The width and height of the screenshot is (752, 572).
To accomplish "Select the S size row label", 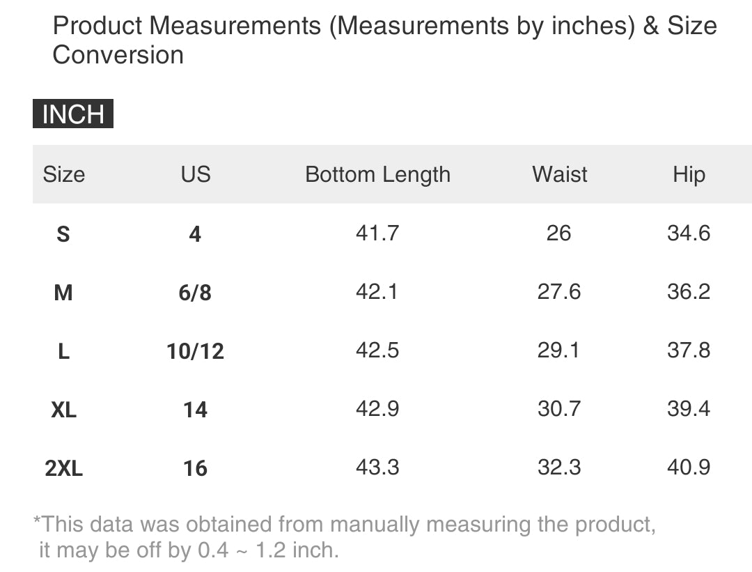I will [x=63, y=234].
